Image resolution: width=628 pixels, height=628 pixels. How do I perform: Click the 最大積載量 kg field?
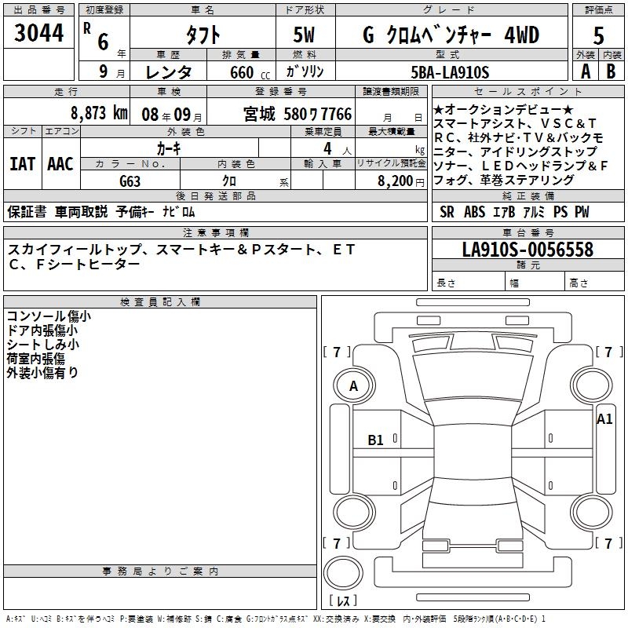coord(391,147)
